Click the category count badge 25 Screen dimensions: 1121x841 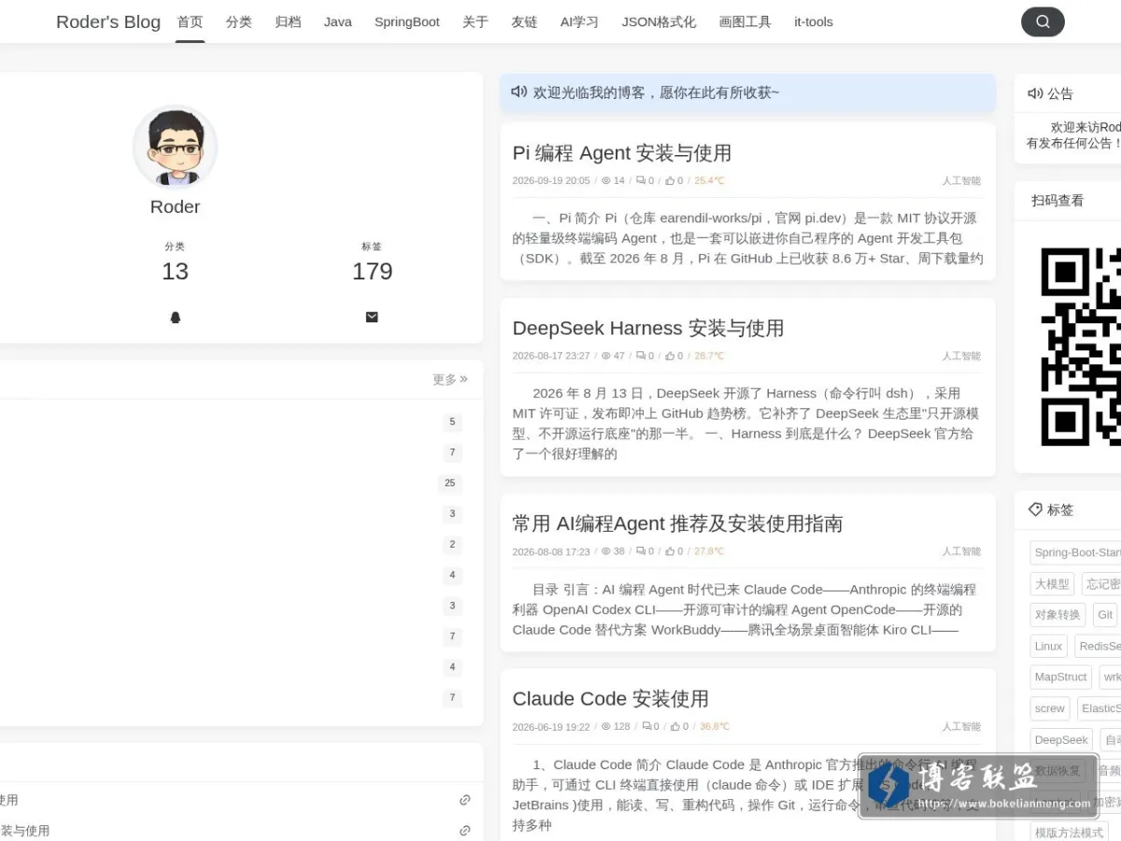click(450, 483)
